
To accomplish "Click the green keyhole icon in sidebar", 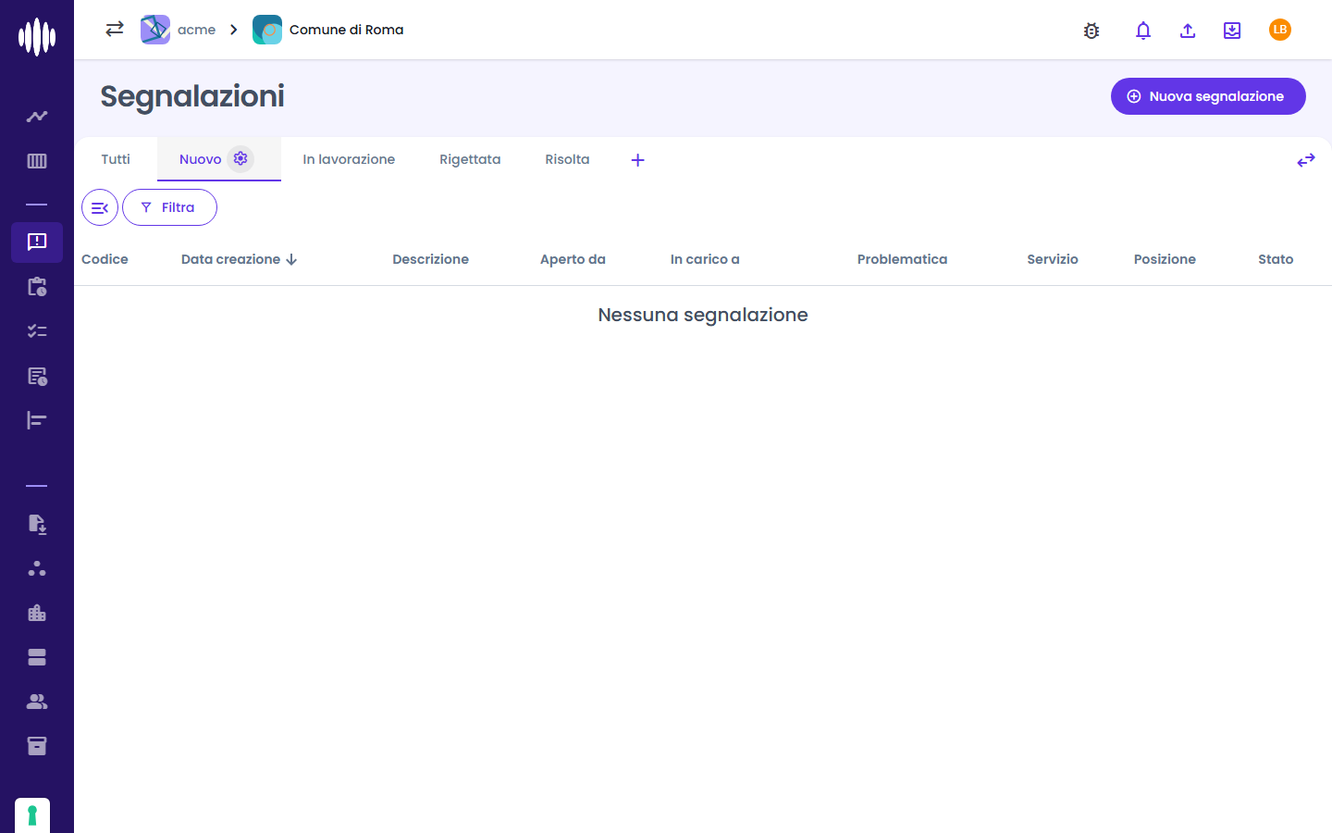I will (x=32, y=815).
